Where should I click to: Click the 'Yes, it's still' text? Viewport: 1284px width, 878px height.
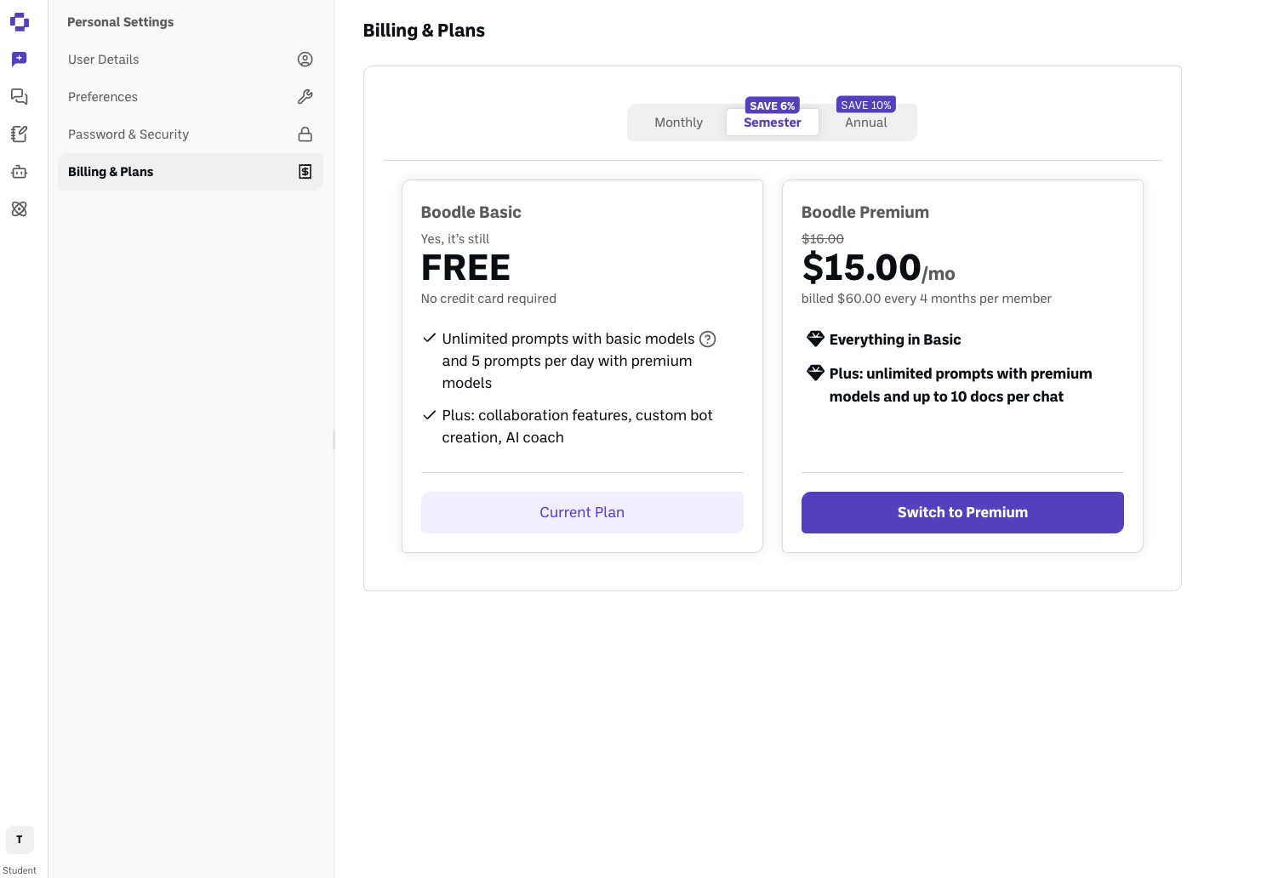455,239
